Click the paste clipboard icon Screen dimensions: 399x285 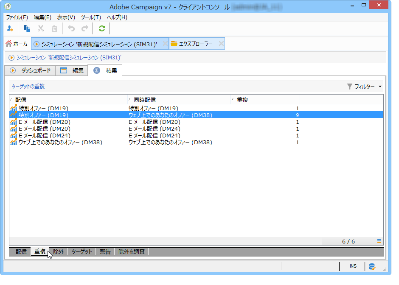(54, 28)
